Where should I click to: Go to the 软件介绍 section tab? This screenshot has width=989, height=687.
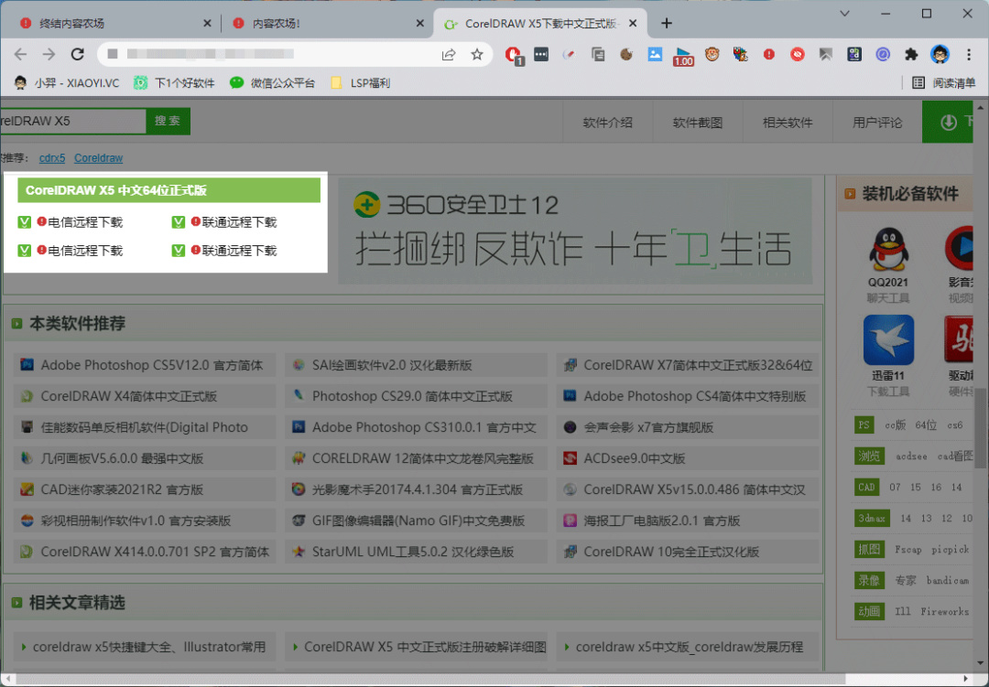pyautogui.click(x=607, y=123)
